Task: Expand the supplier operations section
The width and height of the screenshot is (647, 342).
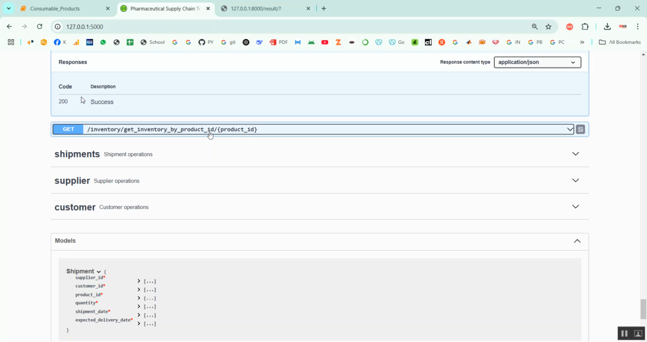Action: (x=575, y=180)
